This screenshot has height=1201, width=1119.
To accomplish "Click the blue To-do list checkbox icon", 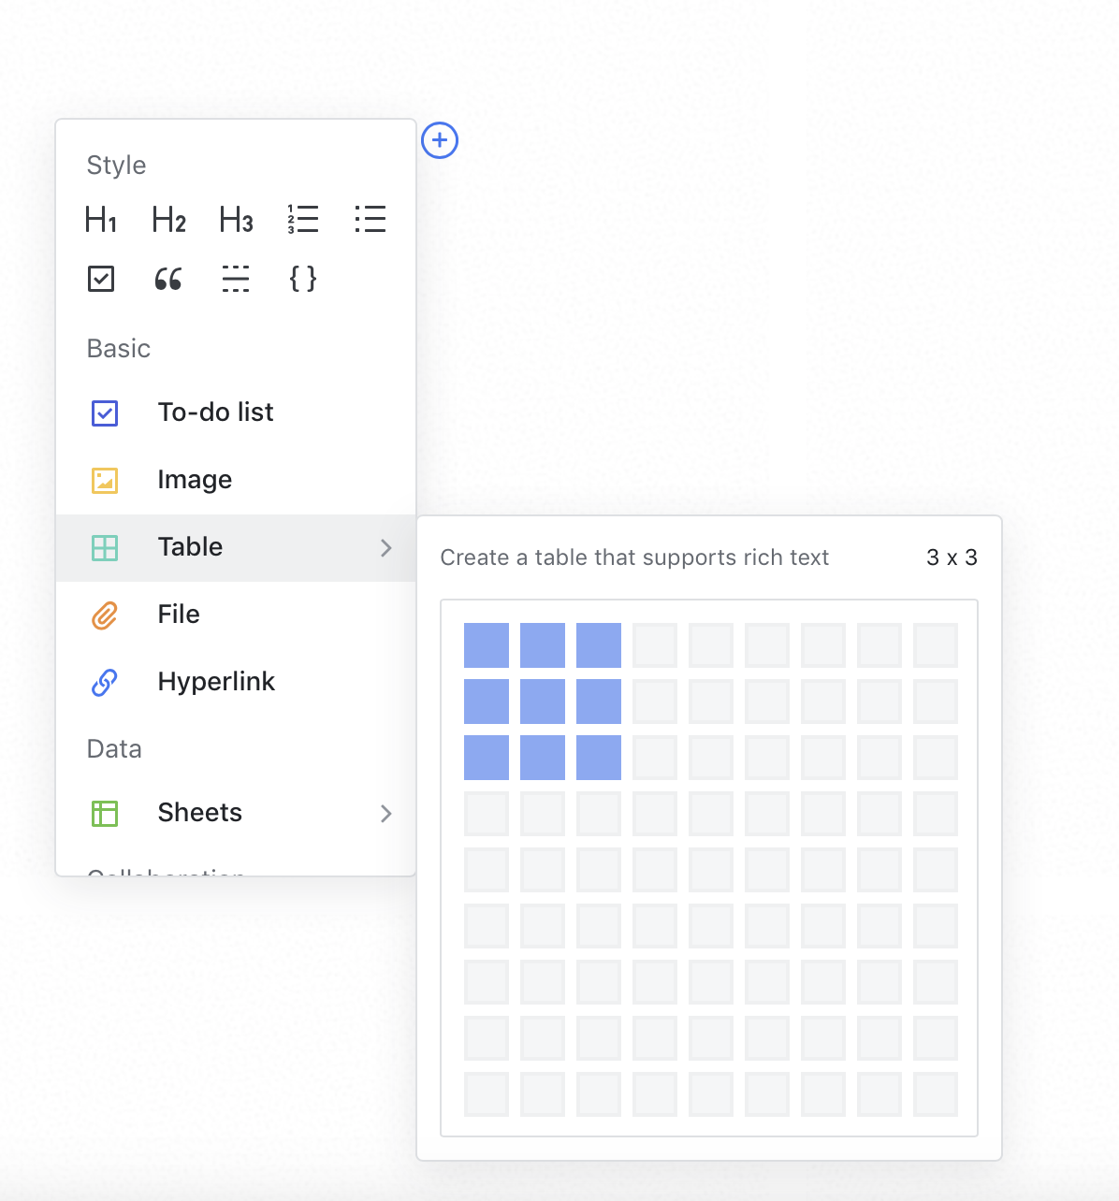I will coord(105,412).
